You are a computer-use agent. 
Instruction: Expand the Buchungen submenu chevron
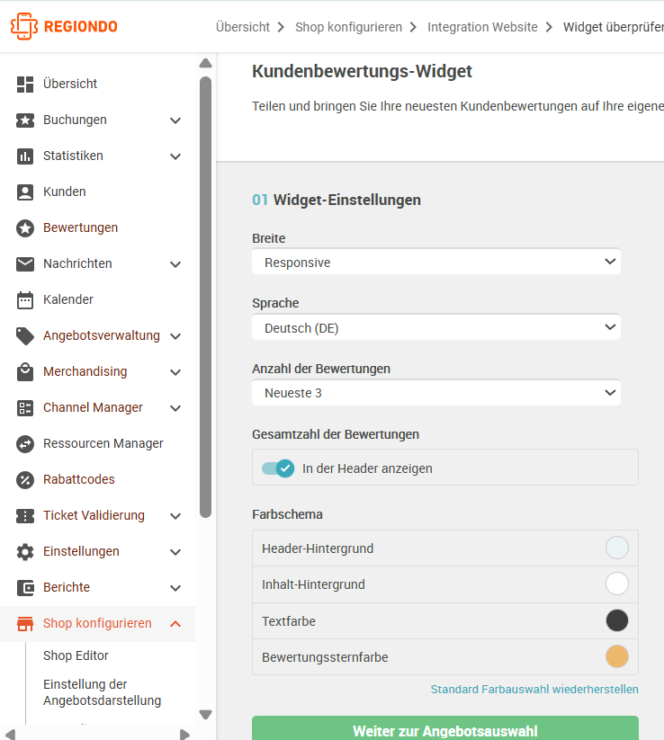(x=175, y=120)
